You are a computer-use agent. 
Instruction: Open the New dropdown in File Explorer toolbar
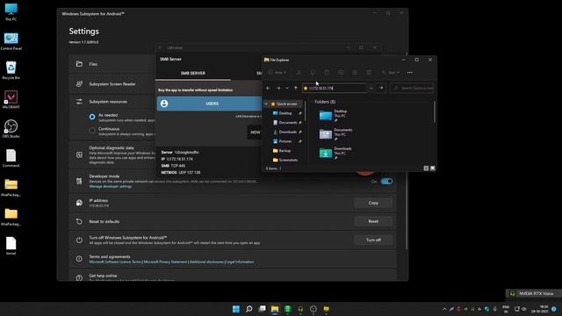277,73
